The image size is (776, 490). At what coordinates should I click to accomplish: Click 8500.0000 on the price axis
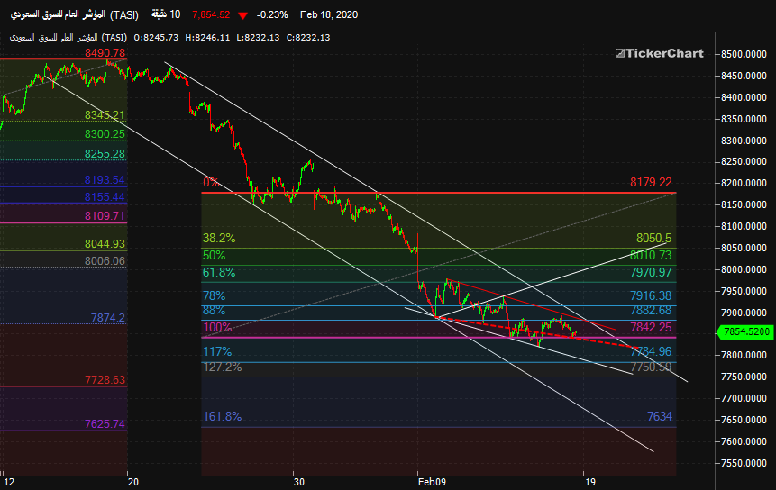point(744,54)
